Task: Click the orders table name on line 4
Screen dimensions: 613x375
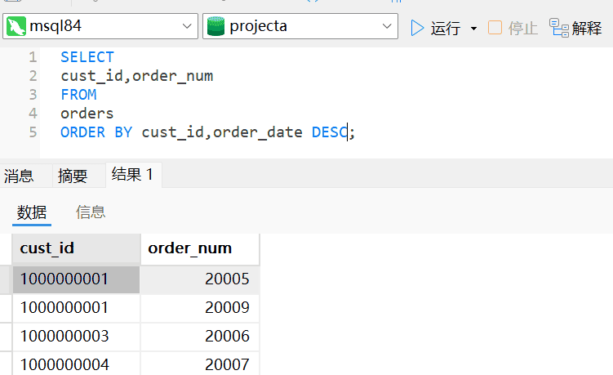Action: (87, 114)
